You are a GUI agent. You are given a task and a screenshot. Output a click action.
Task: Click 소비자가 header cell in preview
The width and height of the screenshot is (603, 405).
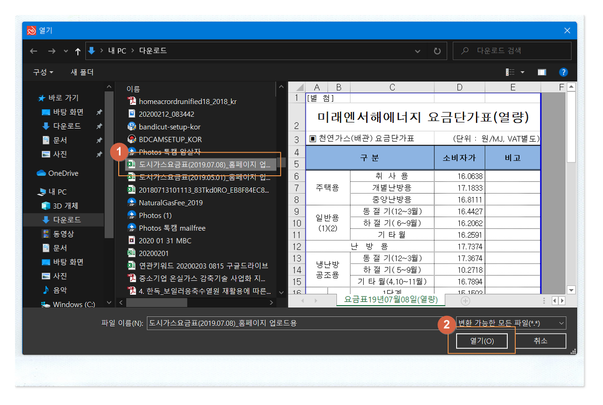click(x=459, y=158)
